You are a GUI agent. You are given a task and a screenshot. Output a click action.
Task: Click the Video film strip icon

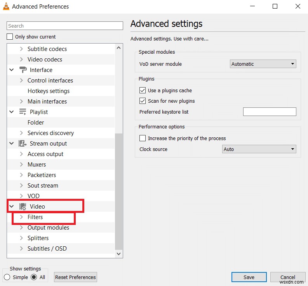(23, 207)
